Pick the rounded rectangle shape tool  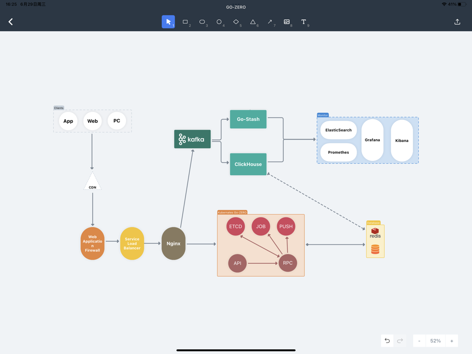[x=202, y=22]
